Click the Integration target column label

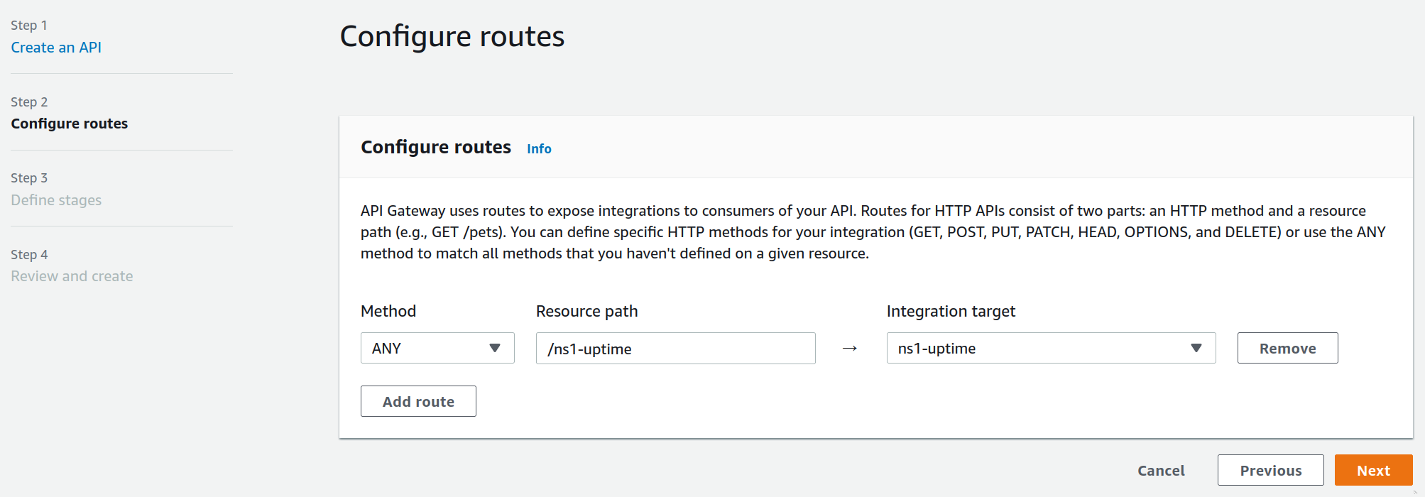pyautogui.click(x=951, y=311)
